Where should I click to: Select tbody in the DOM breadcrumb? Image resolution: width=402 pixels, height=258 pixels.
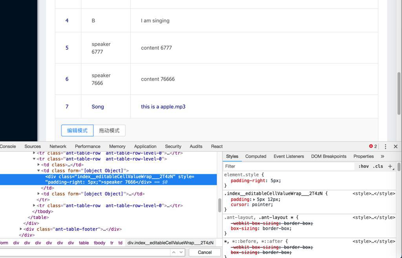point(99,243)
